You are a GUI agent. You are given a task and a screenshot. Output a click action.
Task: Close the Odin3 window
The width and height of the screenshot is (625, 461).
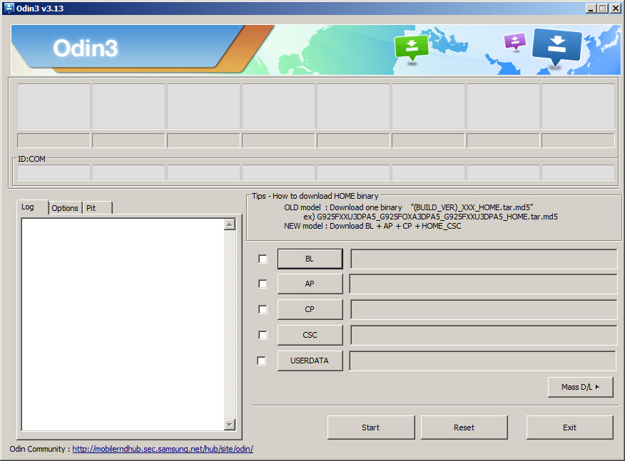point(615,9)
